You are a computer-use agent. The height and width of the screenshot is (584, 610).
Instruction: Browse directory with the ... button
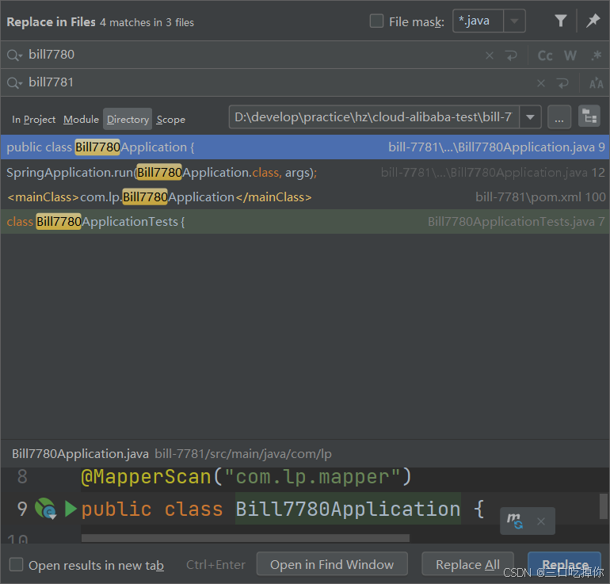[x=559, y=117]
